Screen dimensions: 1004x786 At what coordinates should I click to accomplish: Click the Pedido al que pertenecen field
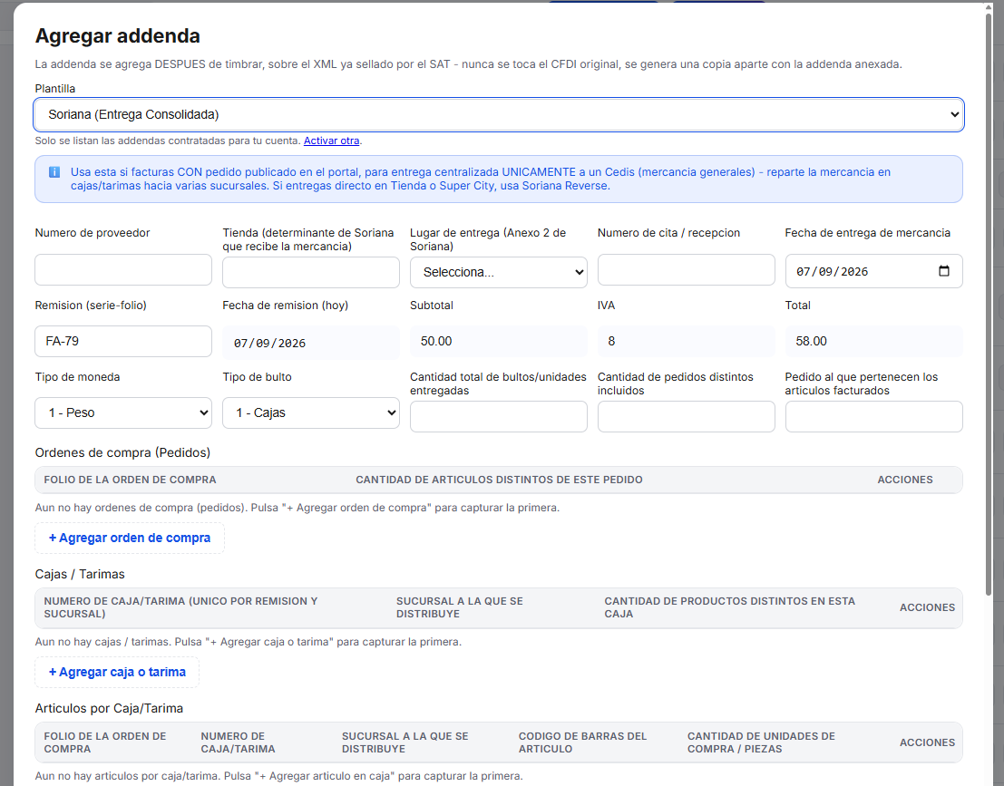pos(873,417)
